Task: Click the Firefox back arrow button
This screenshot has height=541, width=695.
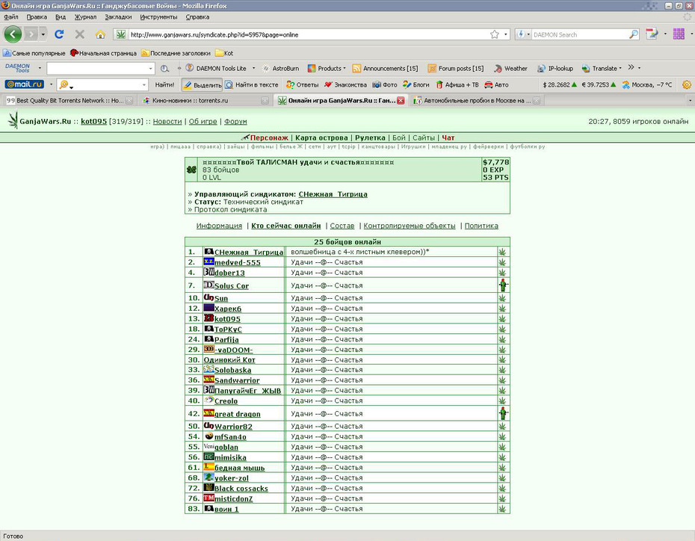Action: [13, 34]
